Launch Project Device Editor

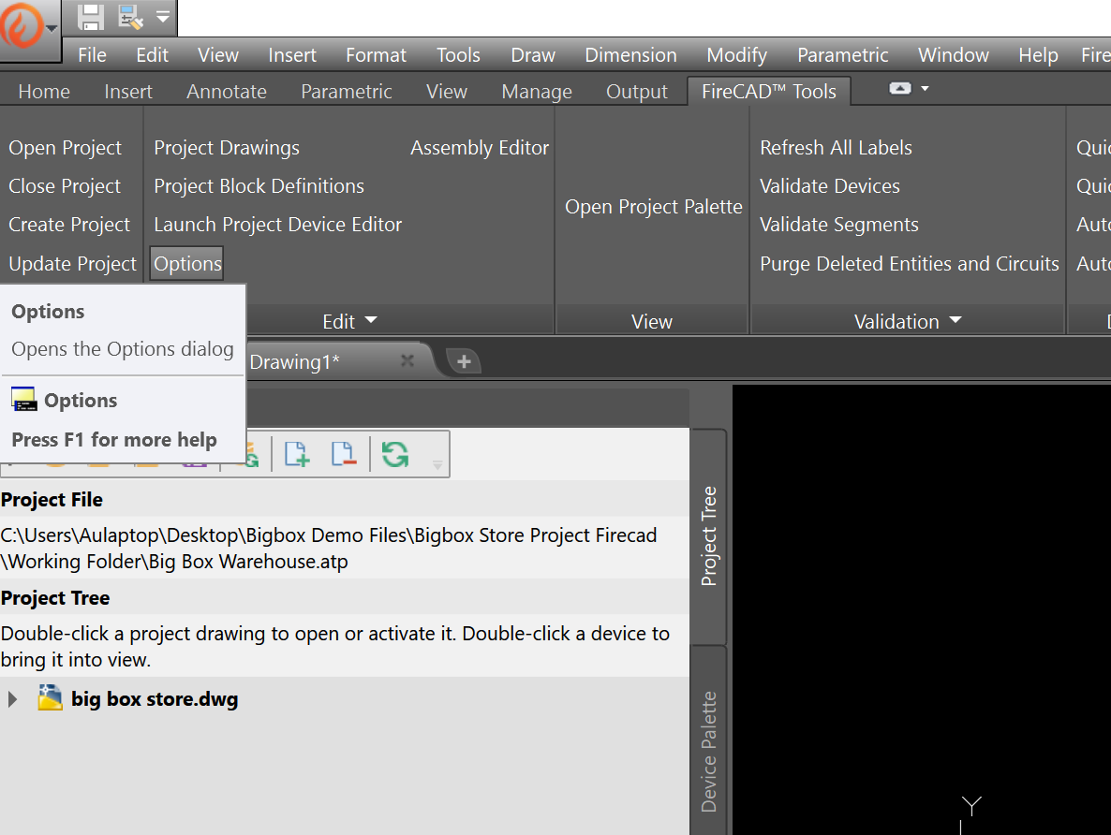point(277,224)
